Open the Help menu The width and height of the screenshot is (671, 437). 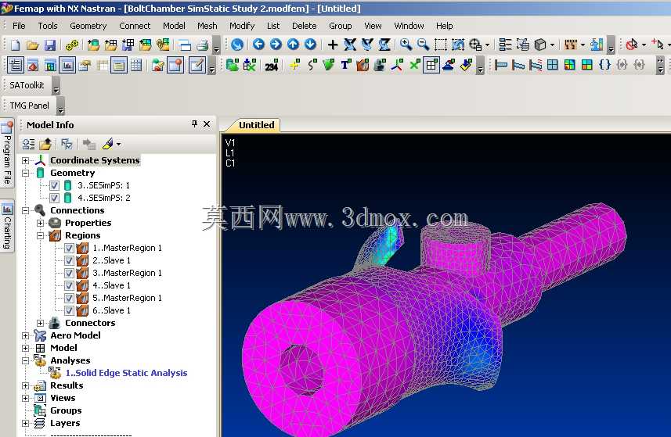coord(444,26)
